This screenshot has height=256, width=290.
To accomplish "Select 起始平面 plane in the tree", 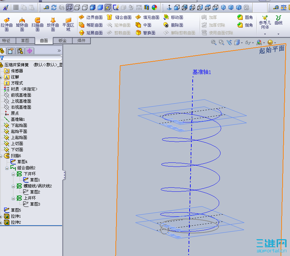I will (15, 132).
